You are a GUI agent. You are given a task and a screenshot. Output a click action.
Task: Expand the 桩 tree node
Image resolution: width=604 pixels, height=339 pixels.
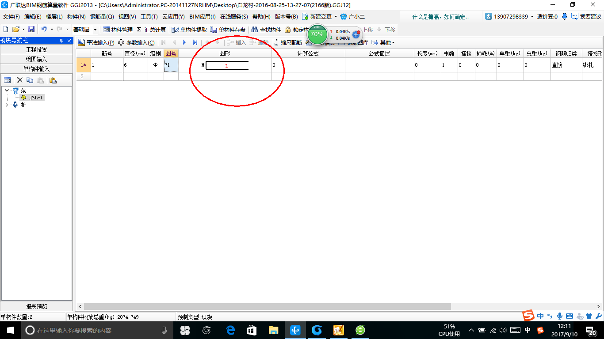pyautogui.click(x=7, y=105)
